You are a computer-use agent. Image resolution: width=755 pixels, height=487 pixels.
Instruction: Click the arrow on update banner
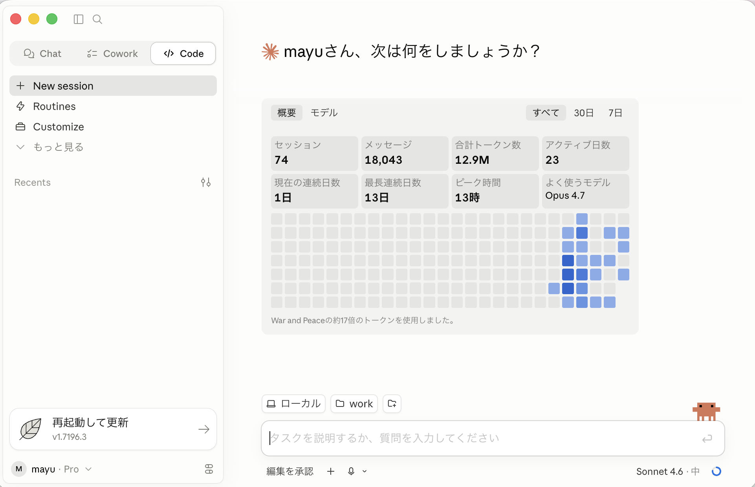point(204,429)
